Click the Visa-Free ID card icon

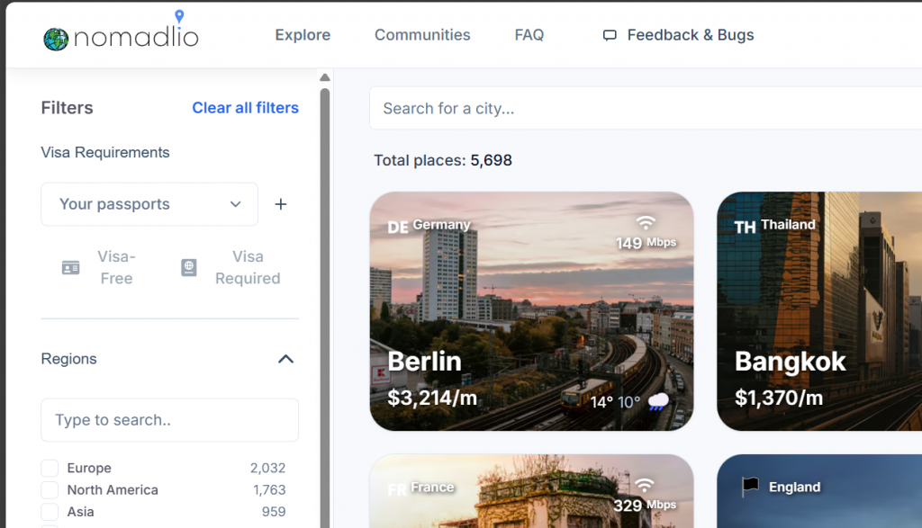click(x=70, y=268)
